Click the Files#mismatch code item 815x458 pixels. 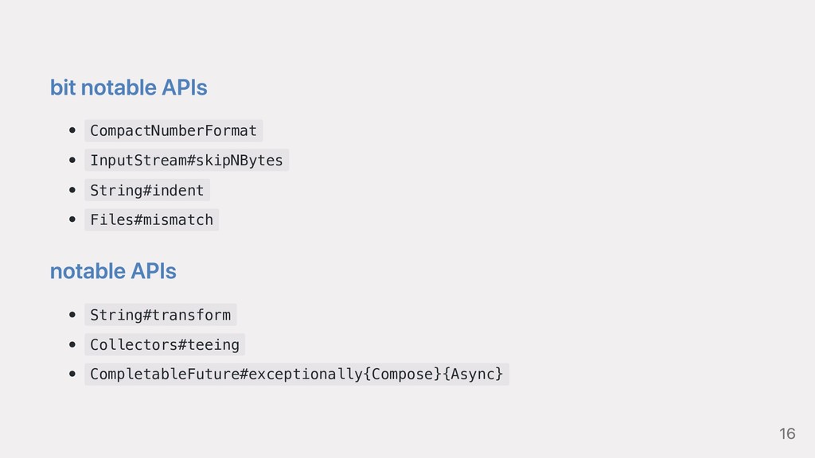coord(152,219)
